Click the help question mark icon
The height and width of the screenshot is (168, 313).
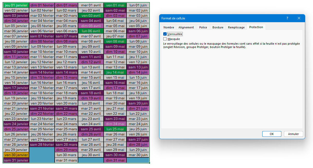[287, 18]
